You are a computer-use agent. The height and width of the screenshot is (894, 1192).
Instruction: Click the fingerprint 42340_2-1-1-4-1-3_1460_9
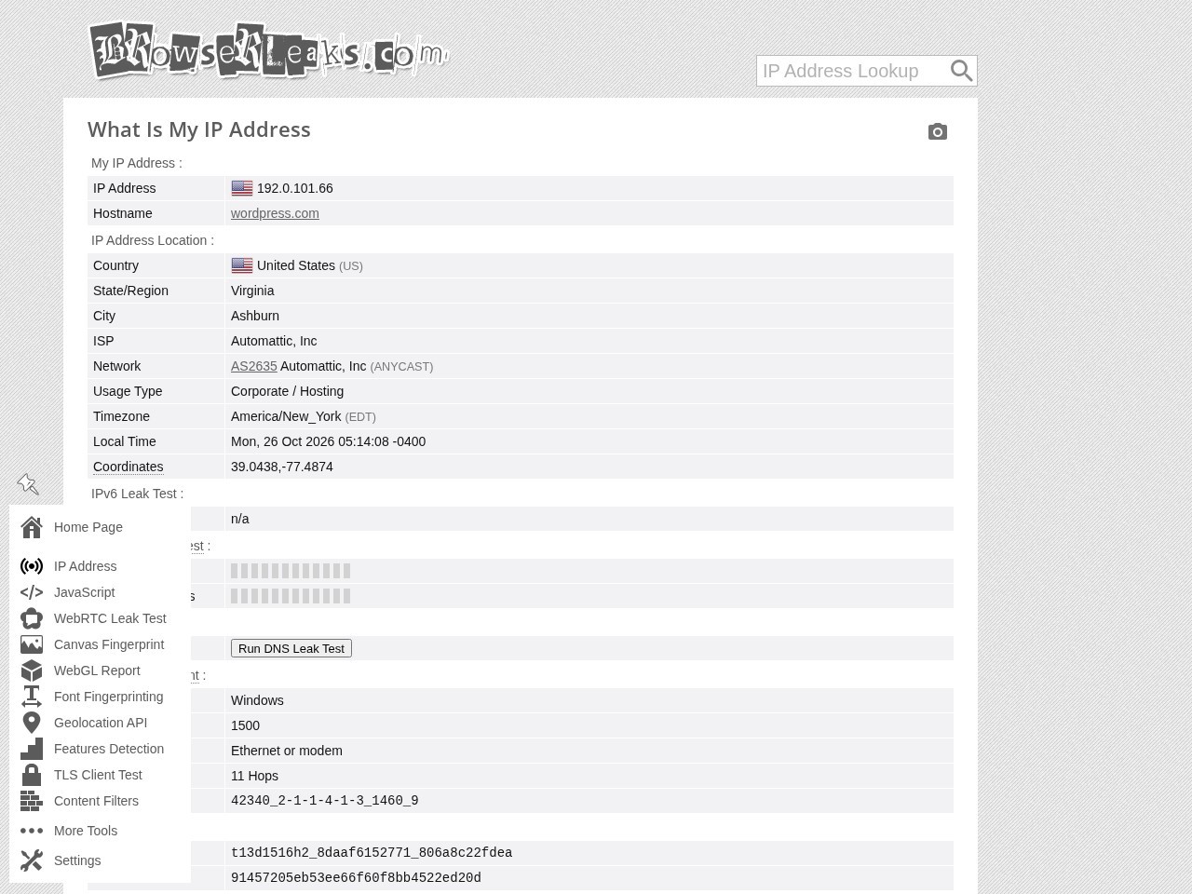pos(324,801)
